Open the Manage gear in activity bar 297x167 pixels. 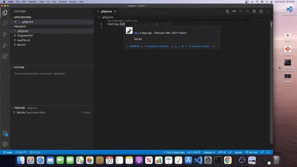(x=5, y=144)
